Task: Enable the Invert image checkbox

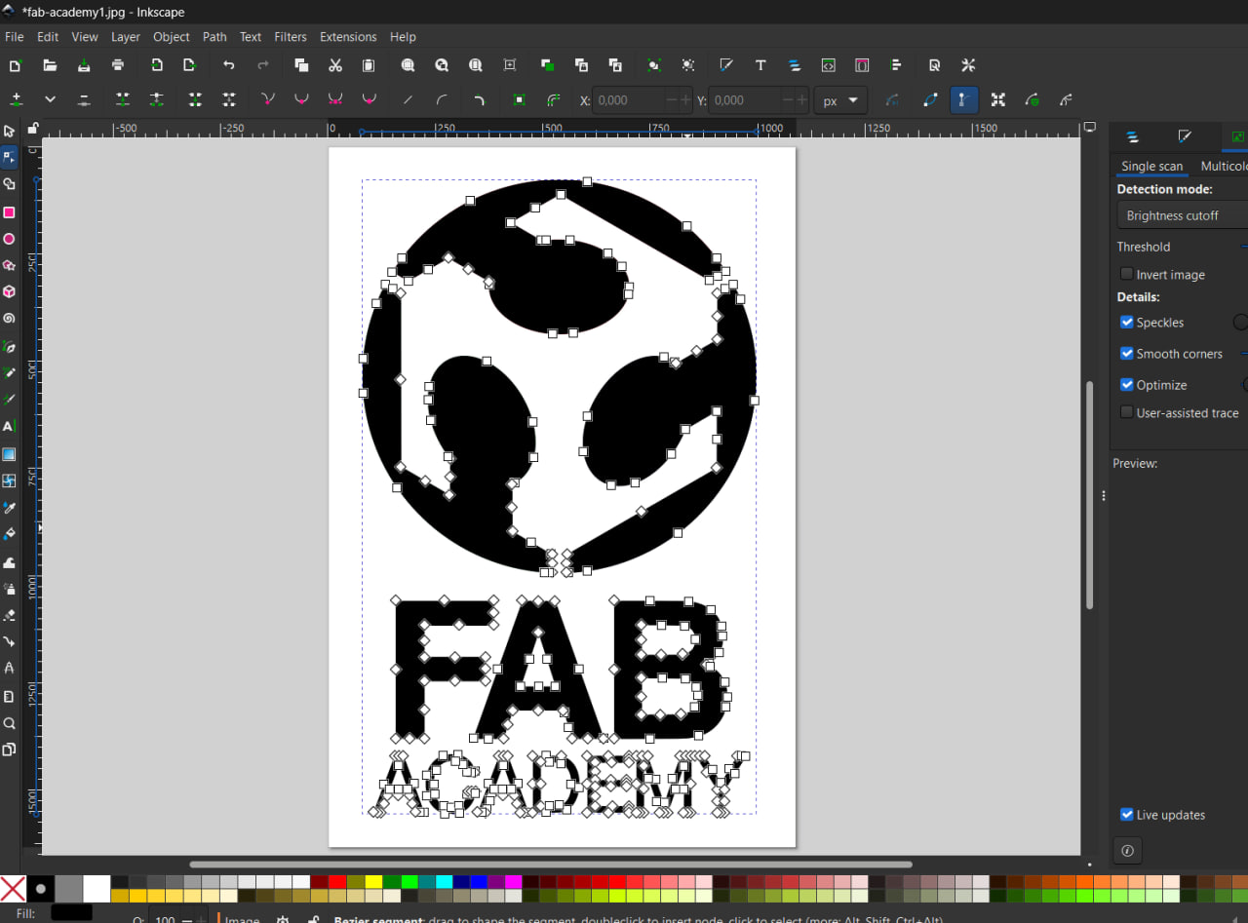Action: pos(1127,275)
